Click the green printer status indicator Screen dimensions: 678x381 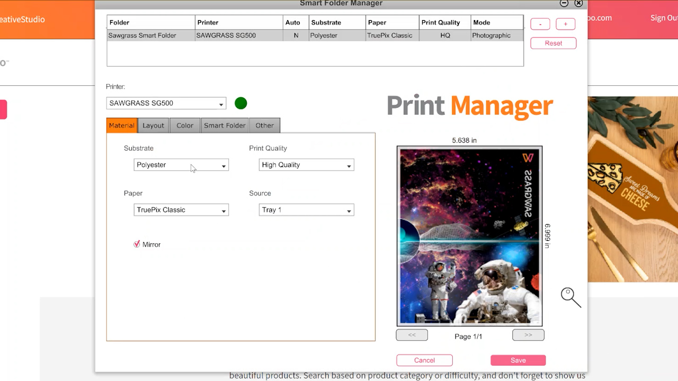tap(240, 103)
